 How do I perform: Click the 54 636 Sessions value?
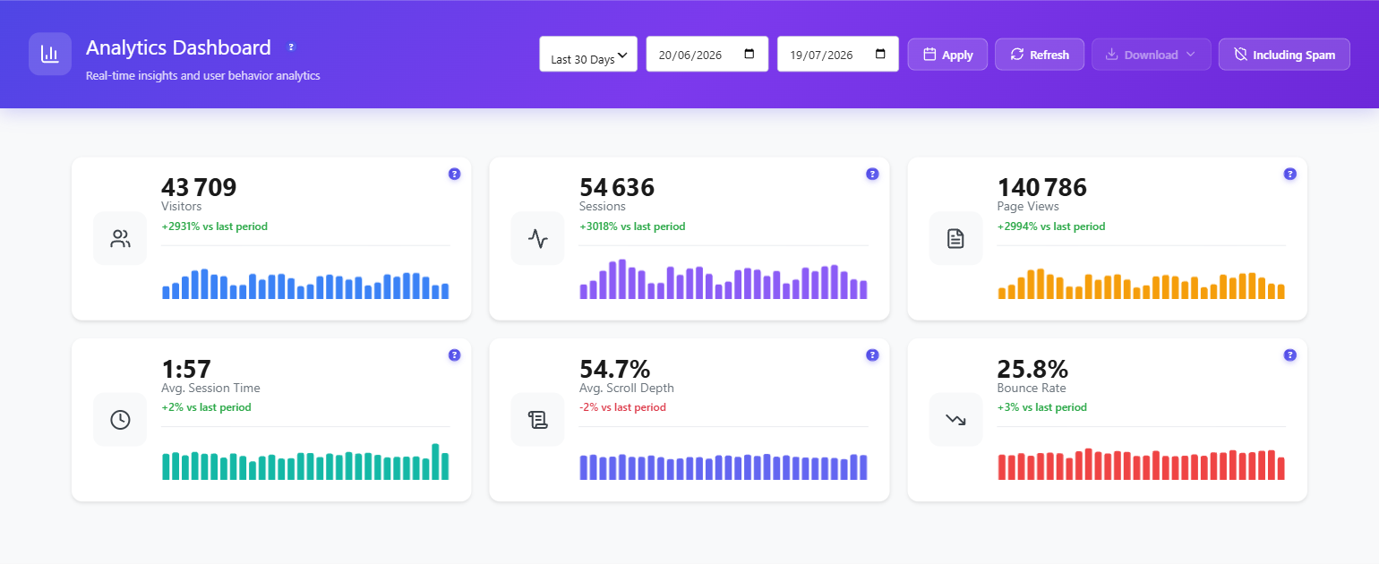617,187
